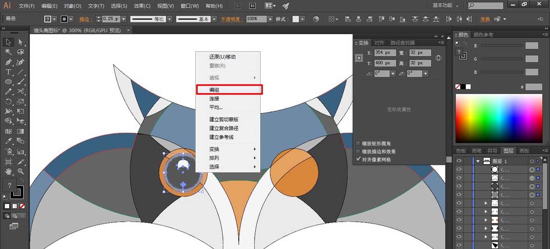Select the Magic Wand tool
550x249 pixels.
(x=9, y=52)
